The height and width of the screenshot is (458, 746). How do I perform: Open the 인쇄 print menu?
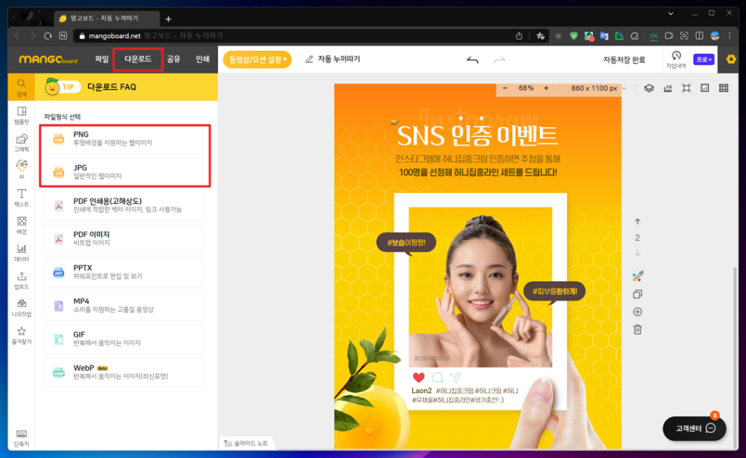(202, 59)
